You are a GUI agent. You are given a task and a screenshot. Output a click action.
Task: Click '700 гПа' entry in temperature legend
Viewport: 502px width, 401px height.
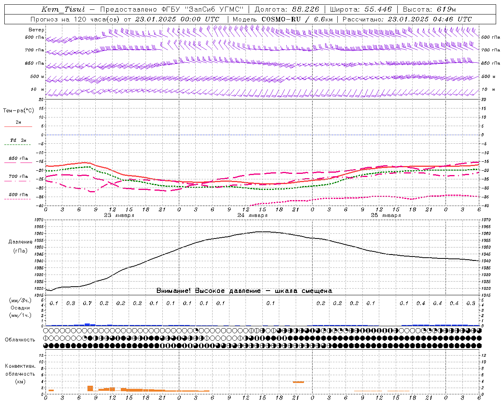coord(18,177)
